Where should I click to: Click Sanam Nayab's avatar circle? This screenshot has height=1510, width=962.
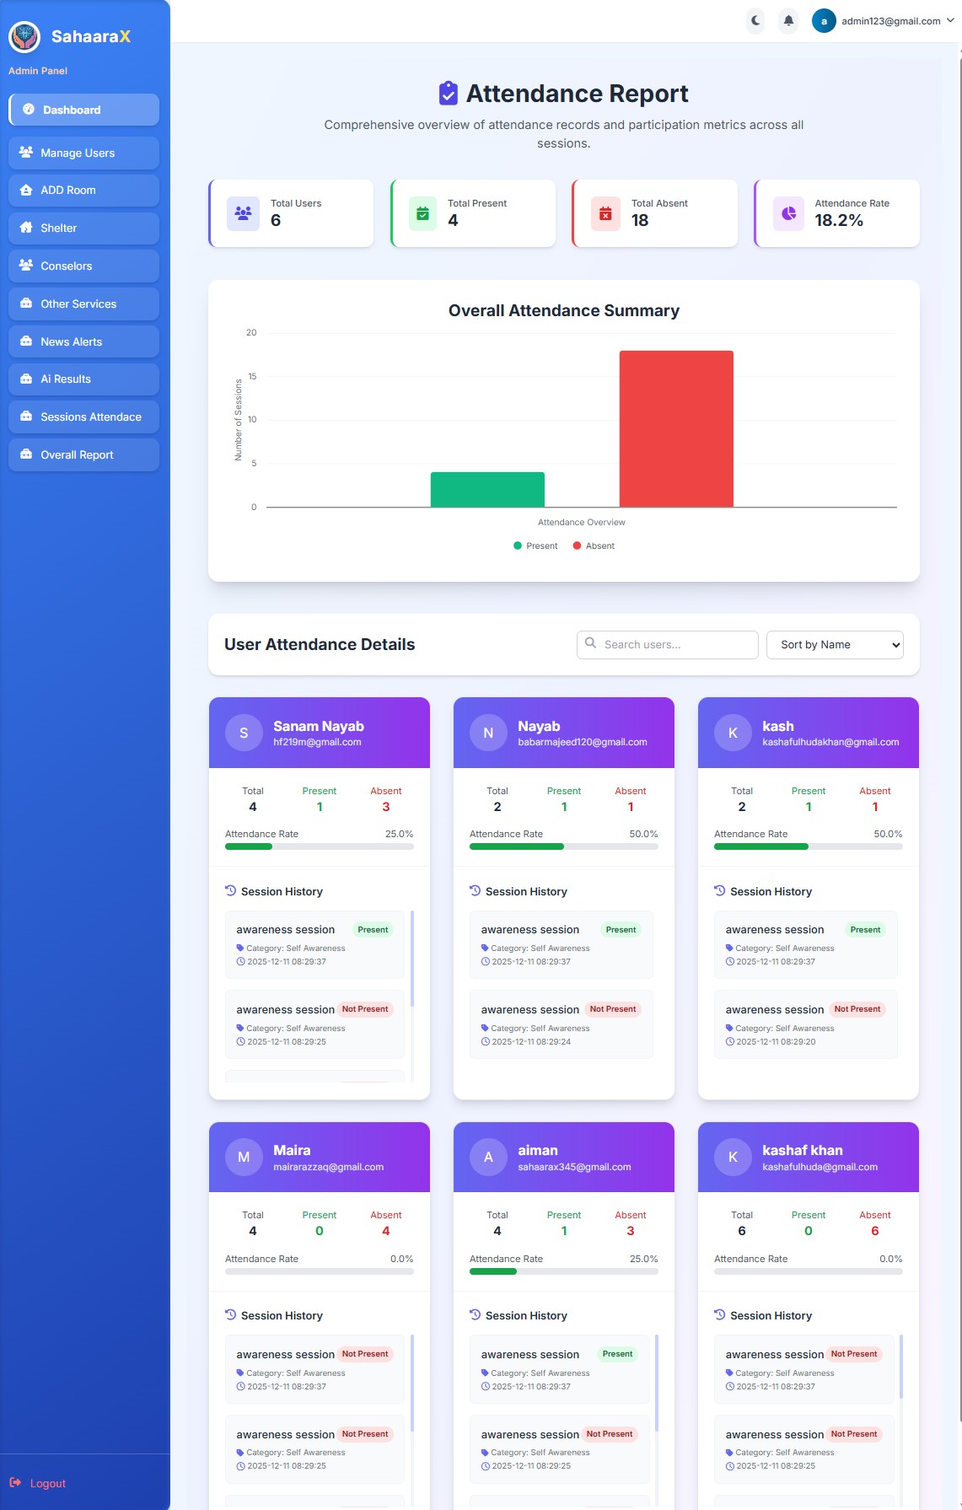pyautogui.click(x=244, y=733)
